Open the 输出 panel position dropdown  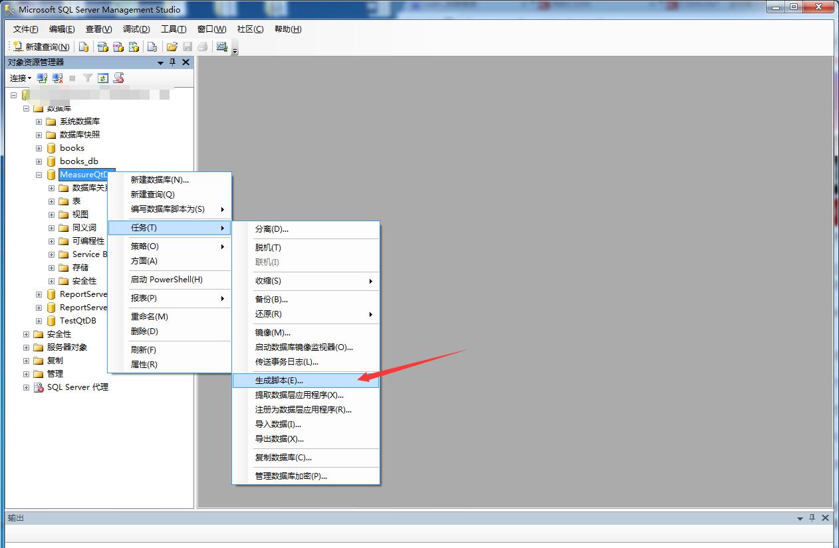800,518
